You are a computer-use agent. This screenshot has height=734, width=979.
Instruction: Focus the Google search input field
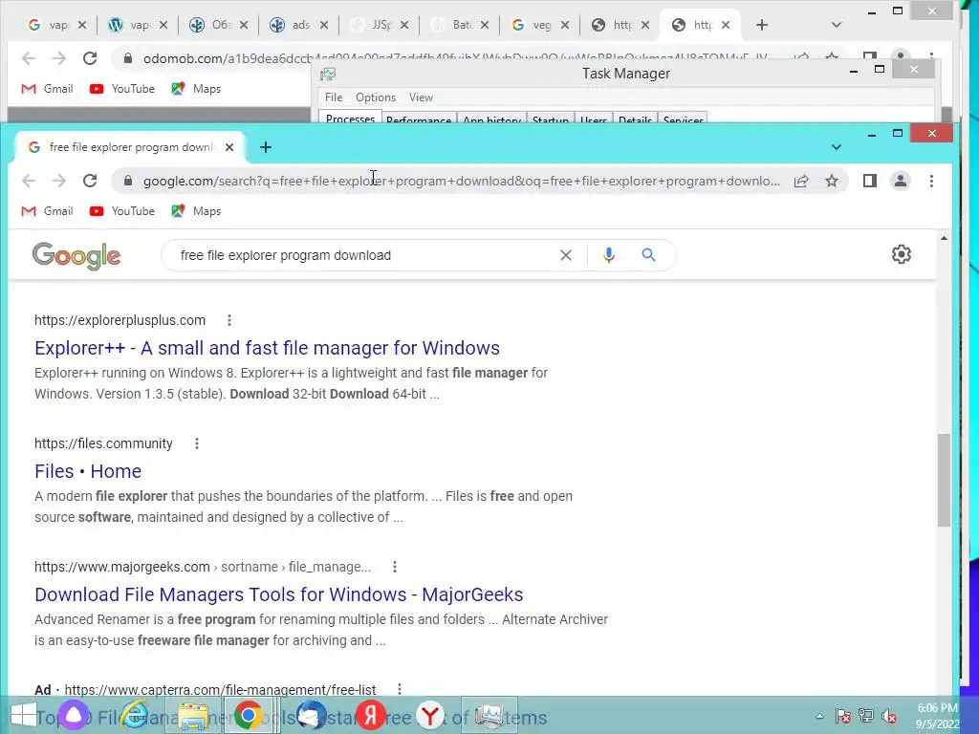coord(362,255)
